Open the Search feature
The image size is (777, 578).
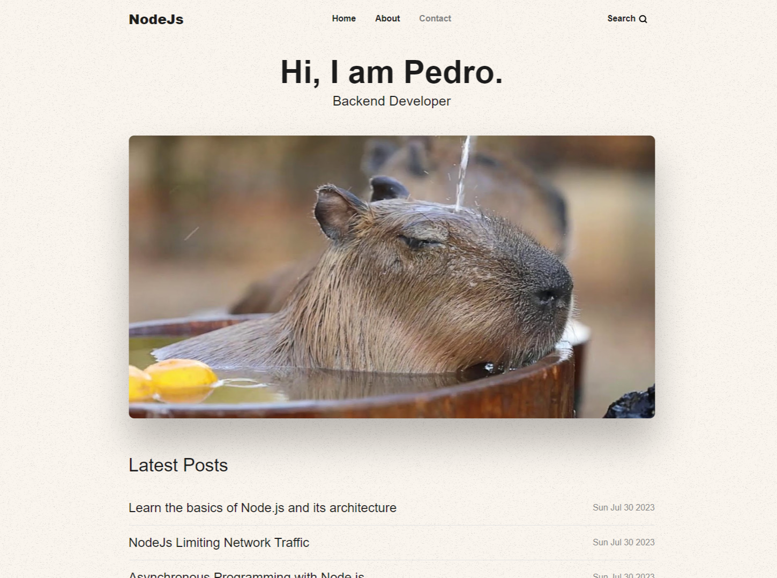tap(627, 19)
